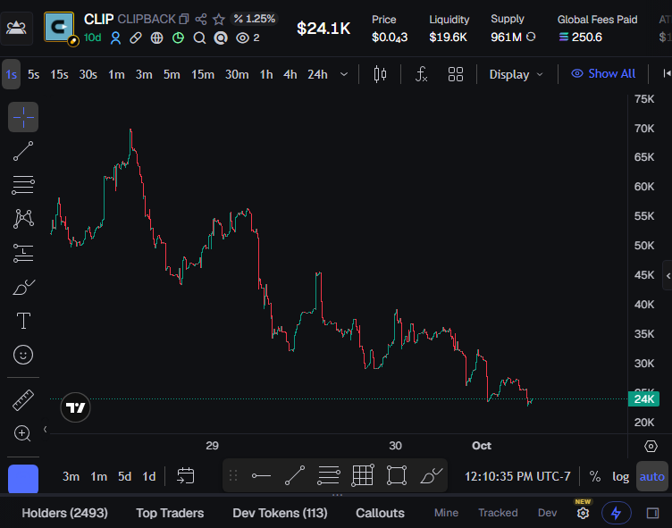
Task: Toggle Show All visibility
Action: [x=603, y=74]
